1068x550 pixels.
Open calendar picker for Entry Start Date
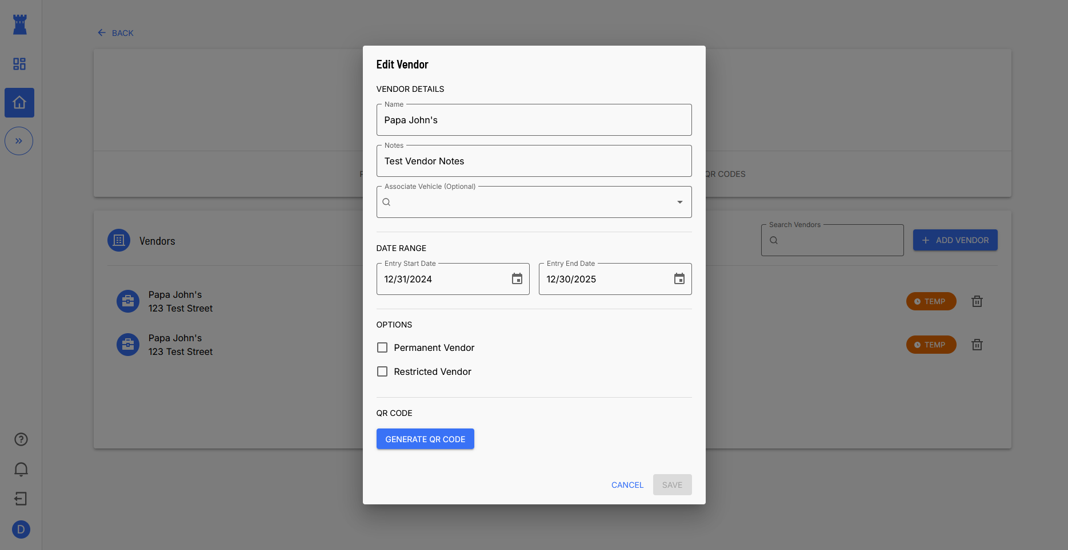(x=517, y=279)
